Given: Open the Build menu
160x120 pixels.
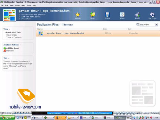Looking at the screenshot, I should pos(23,5).
